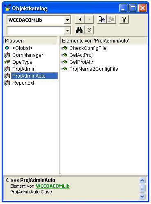Click the Go Forward arrow button
Image resolution: width=151 pixels, height=204 pixels.
pyautogui.click(x=89, y=20)
